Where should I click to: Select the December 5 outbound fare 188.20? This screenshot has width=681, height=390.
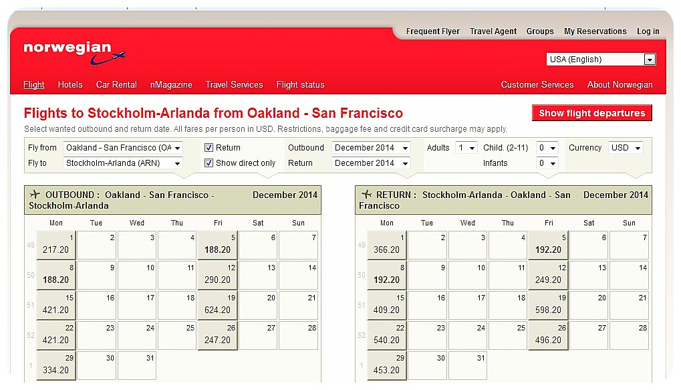(217, 245)
